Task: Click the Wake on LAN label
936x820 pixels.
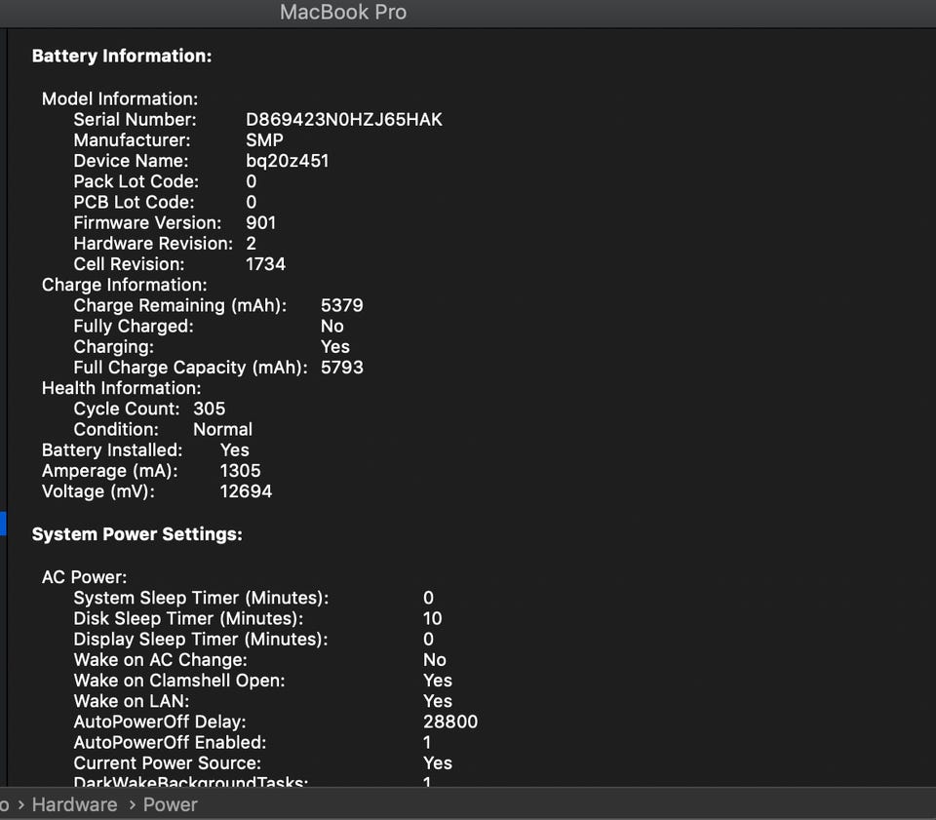Action: point(132,701)
